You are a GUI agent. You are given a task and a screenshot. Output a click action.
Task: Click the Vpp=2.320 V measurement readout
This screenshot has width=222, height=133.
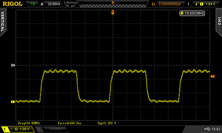[107, 123]
